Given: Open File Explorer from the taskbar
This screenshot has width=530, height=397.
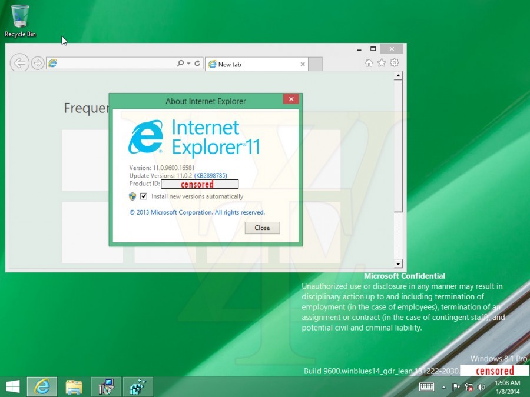Looking at the screenshot, I should point(74,386).
